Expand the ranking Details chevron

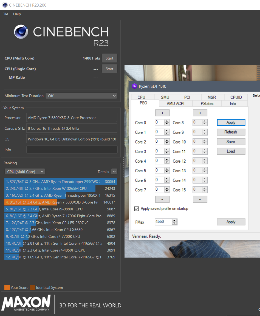tap(114, 172)
